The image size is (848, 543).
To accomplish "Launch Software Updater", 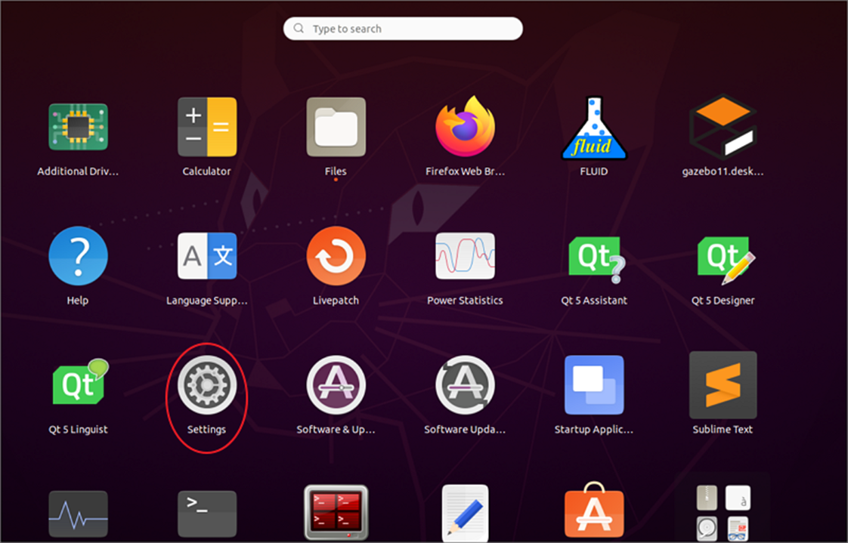I will click(x=465, y=384).
